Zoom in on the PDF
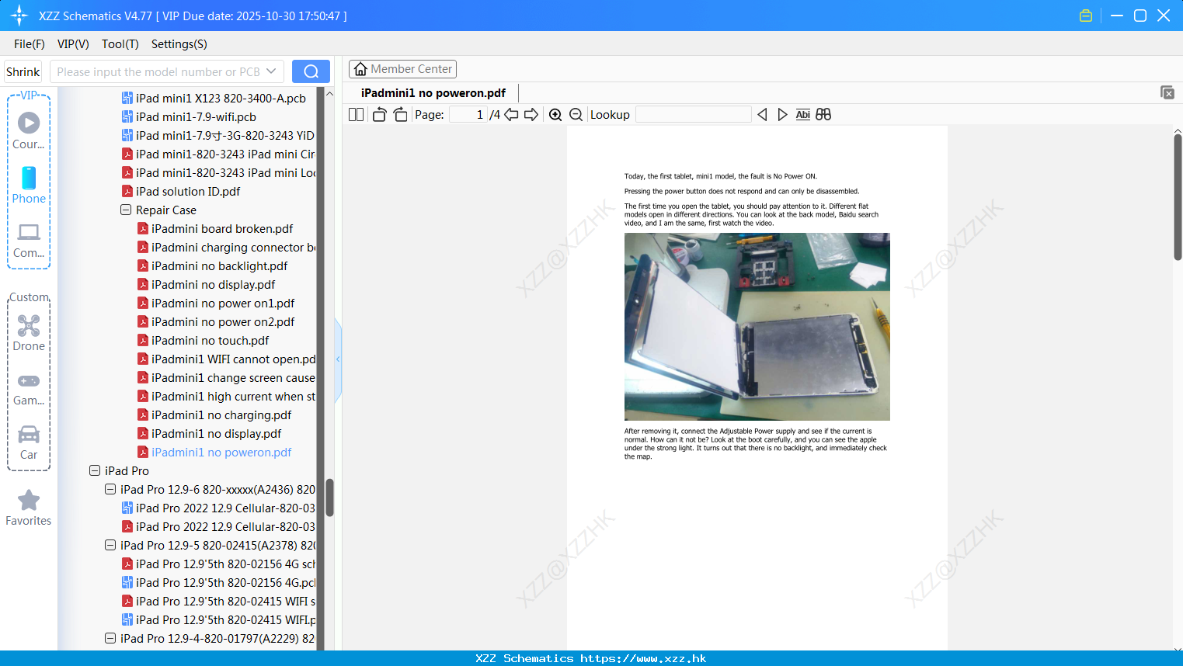Image resolution: width=1183 pixels, height=666 pixels. (x=555, y=115)
